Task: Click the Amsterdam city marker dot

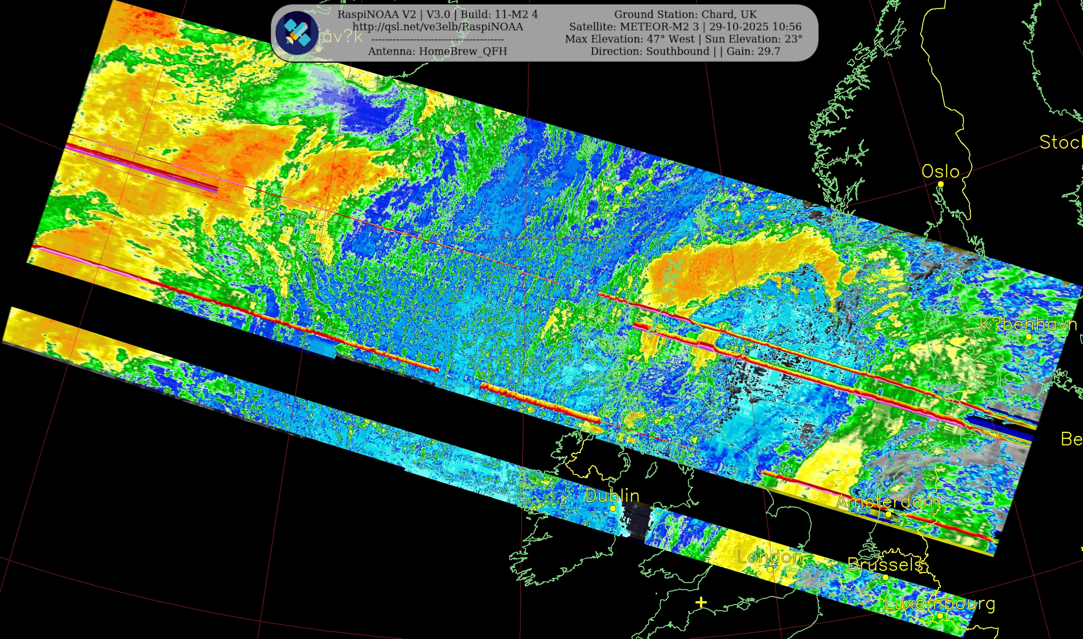Action: [x=888, y=514]
